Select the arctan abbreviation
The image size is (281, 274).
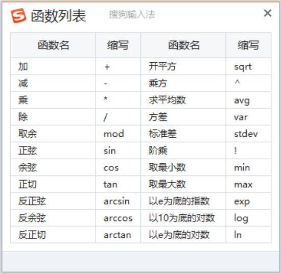[x=118, y=235]
